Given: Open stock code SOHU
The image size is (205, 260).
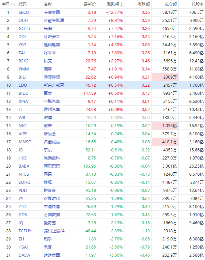Looking at the screenshot, I should pyautogui.click(x=24, y=182).
